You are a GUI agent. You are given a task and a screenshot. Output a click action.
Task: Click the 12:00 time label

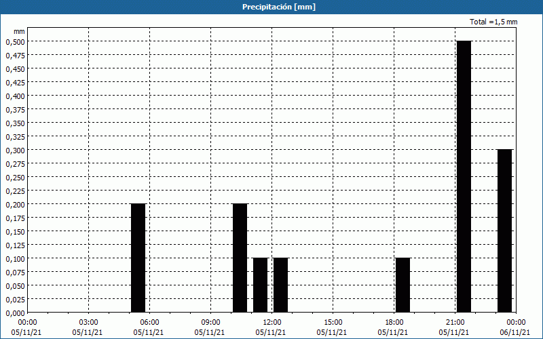click(272, 323)
